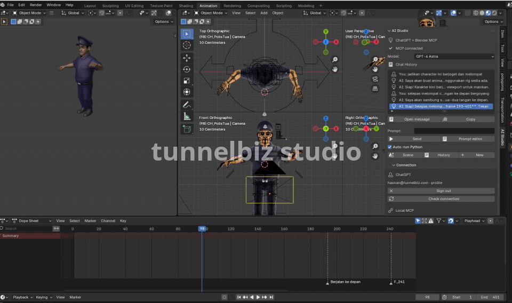Toggle Only Show Errors warning icon
This screenshot has height=303, width=512.
(x=431, y=221)
